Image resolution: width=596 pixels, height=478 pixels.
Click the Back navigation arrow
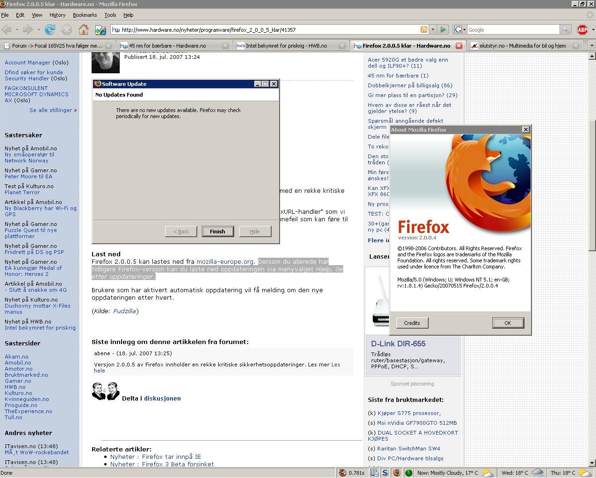(x=7, y=30)
